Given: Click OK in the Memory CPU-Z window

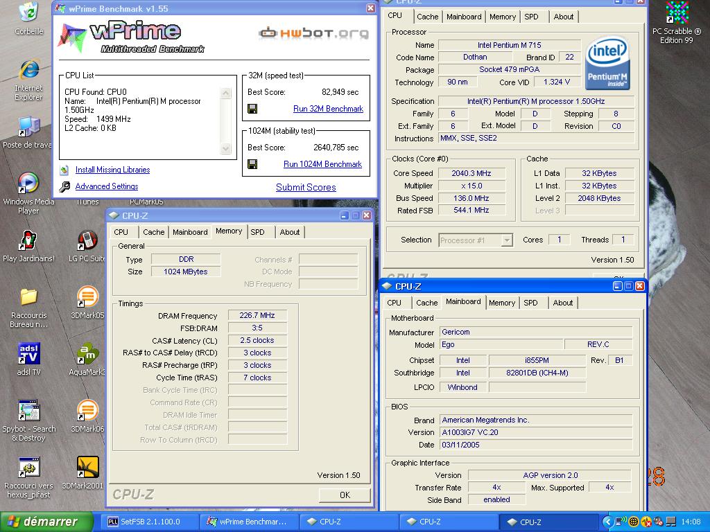Looking at the screenshot, I should [345, 495].
